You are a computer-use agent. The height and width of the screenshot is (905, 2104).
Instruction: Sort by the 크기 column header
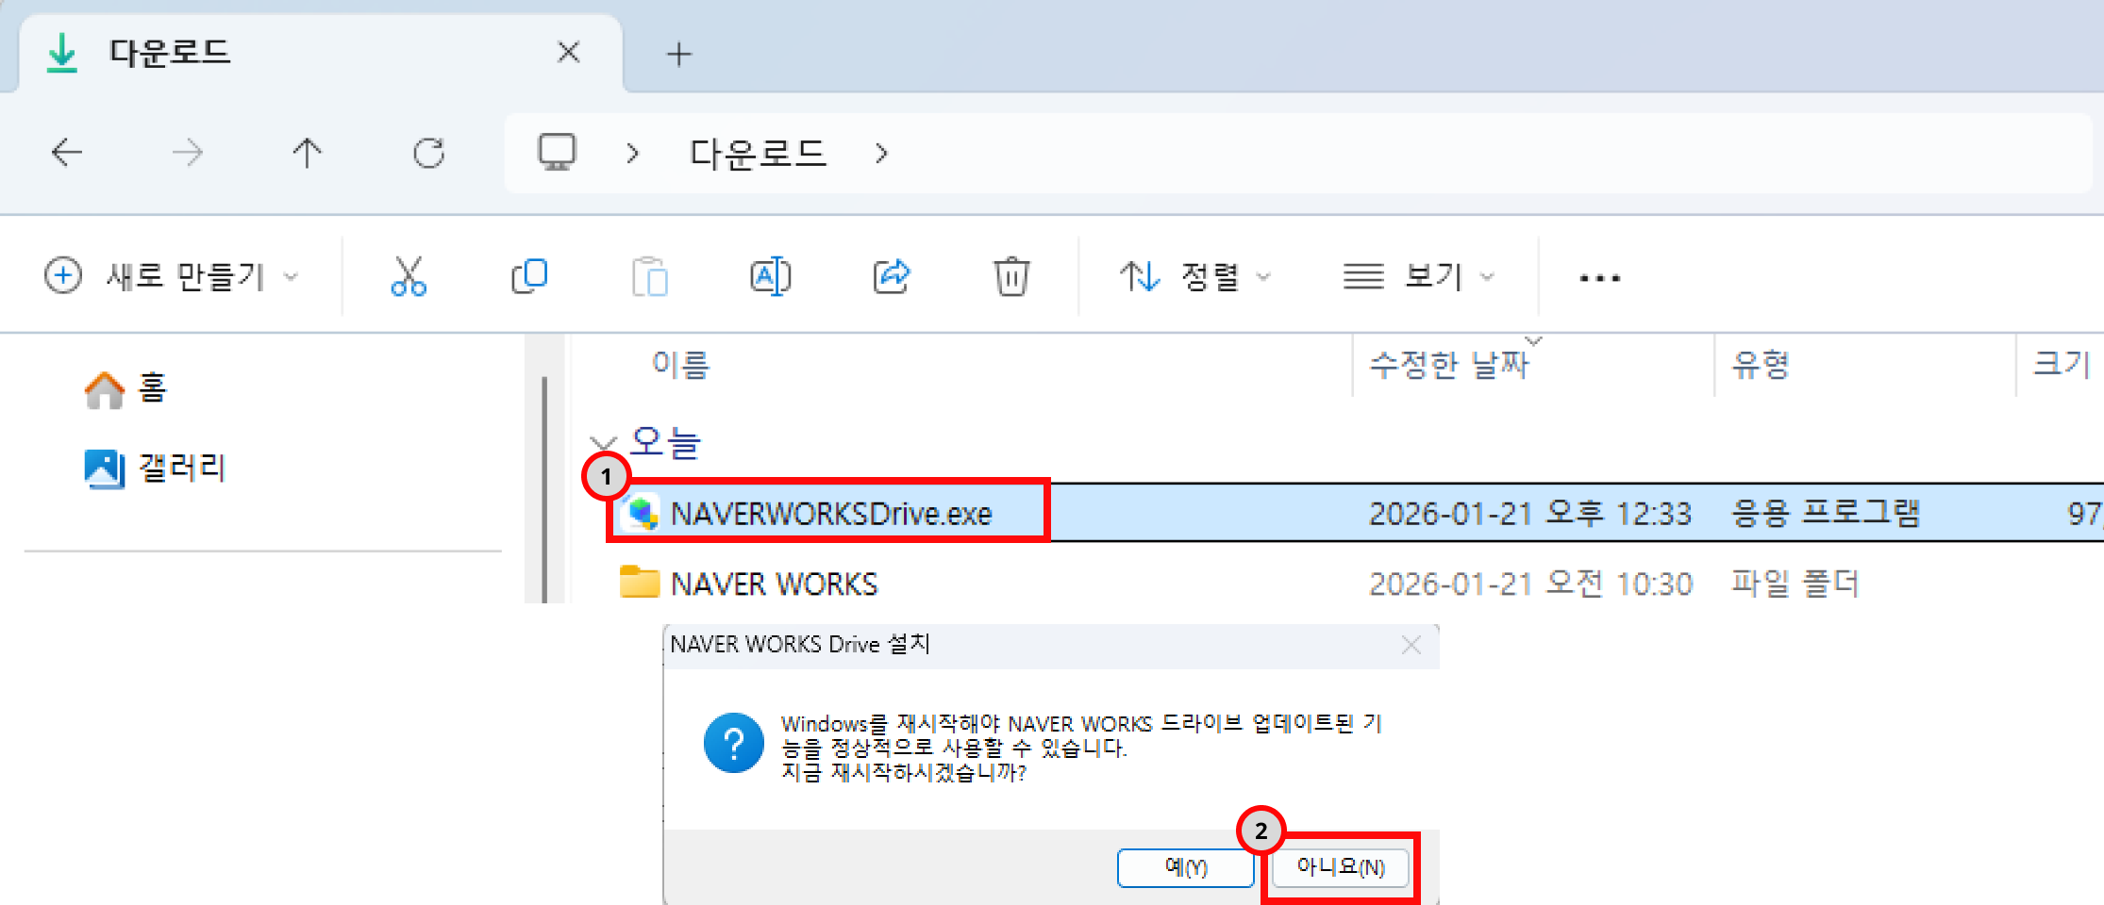click(2061, 364)
